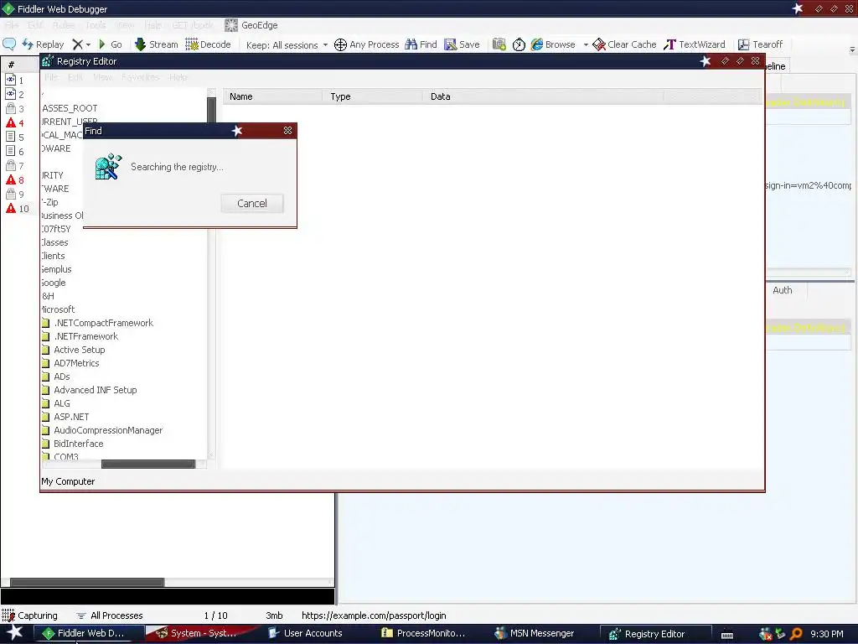
Task: Toggle Decode in the Fiddler toolbar
Action: tap(208, 44)
